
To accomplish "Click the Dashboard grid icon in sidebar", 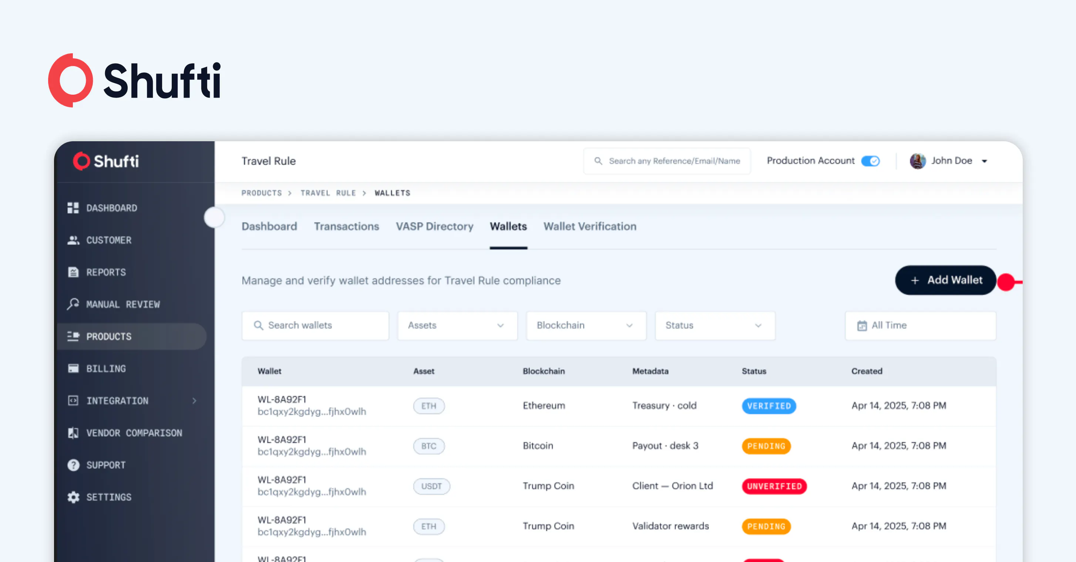I will coord(73,208).
